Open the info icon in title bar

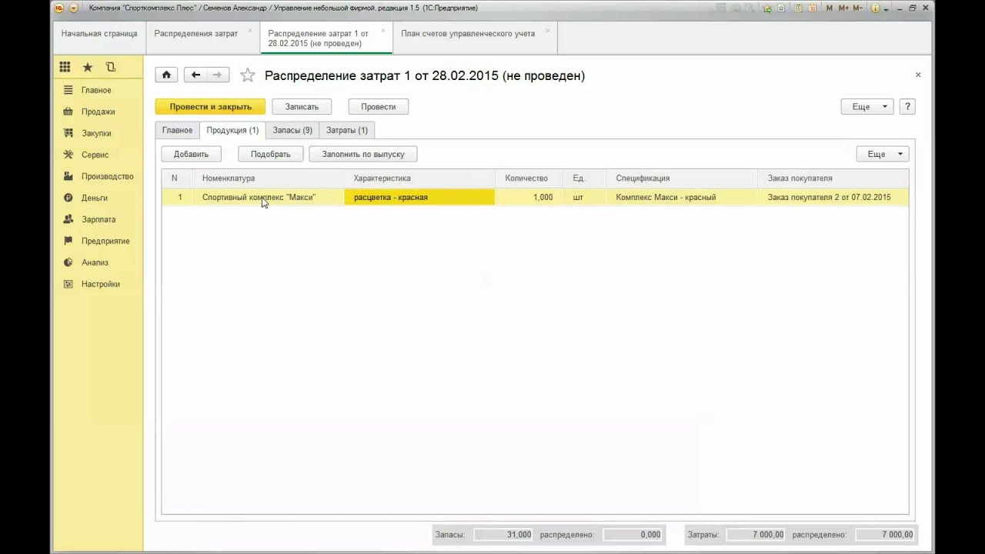(876, 8)
